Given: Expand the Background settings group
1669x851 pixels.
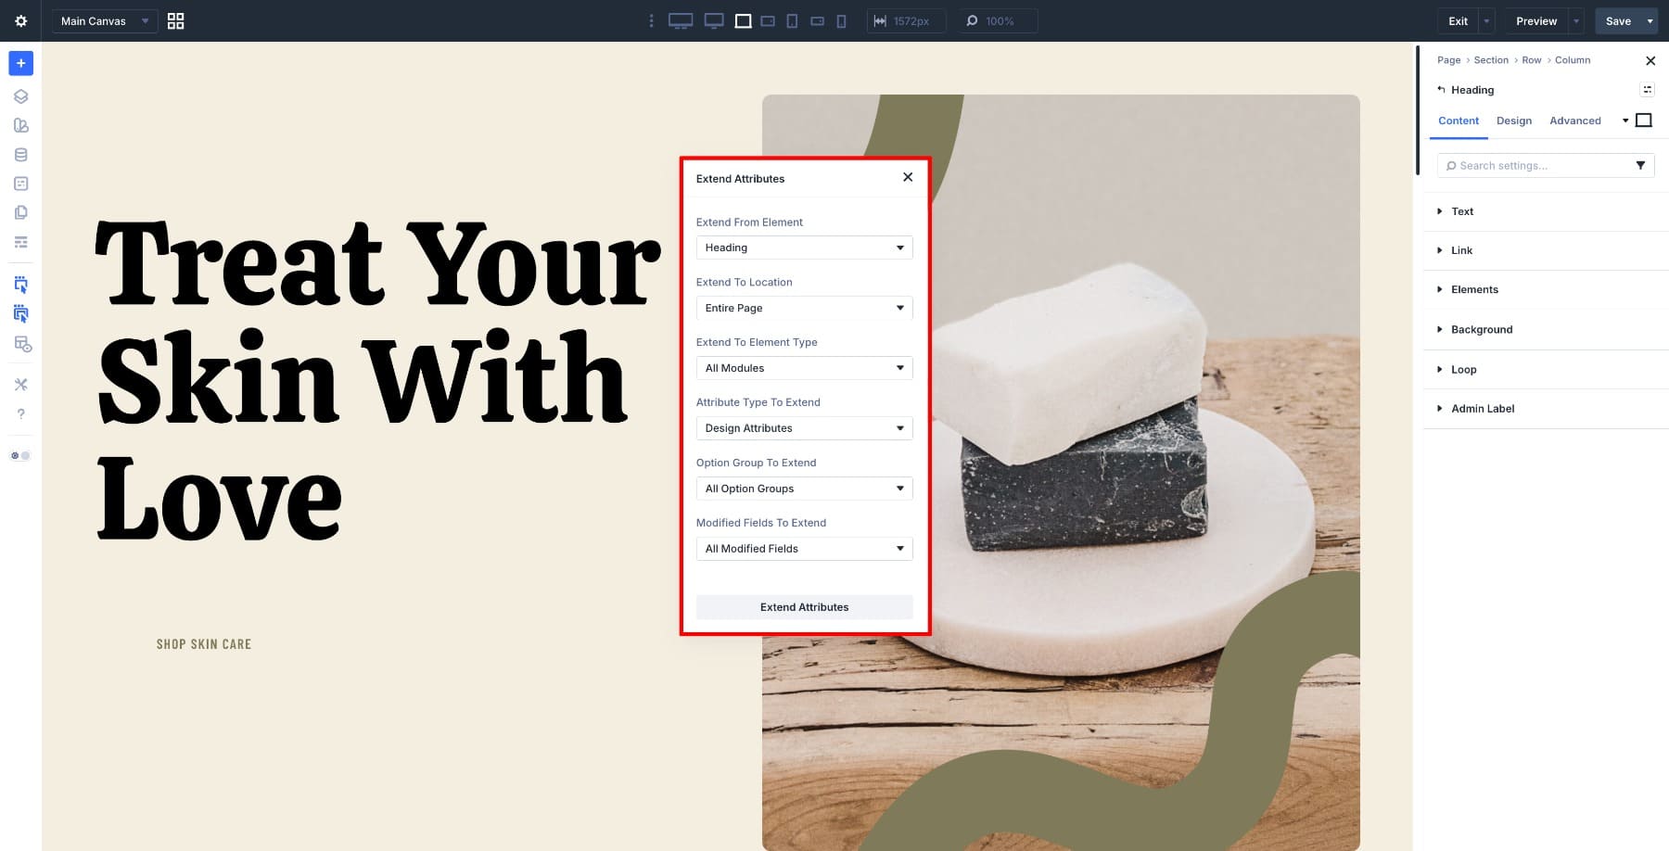Looking at the screenshot, I should [1482, 329].
